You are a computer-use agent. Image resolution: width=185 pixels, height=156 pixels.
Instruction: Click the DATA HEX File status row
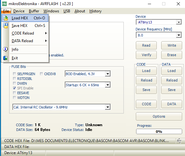(x=93, y=147)
